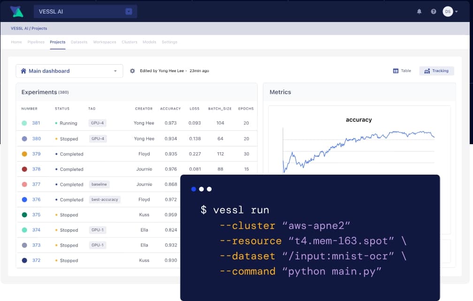
Task: Click the orange color dot for experiment 379
Action: tap(24, 154)
